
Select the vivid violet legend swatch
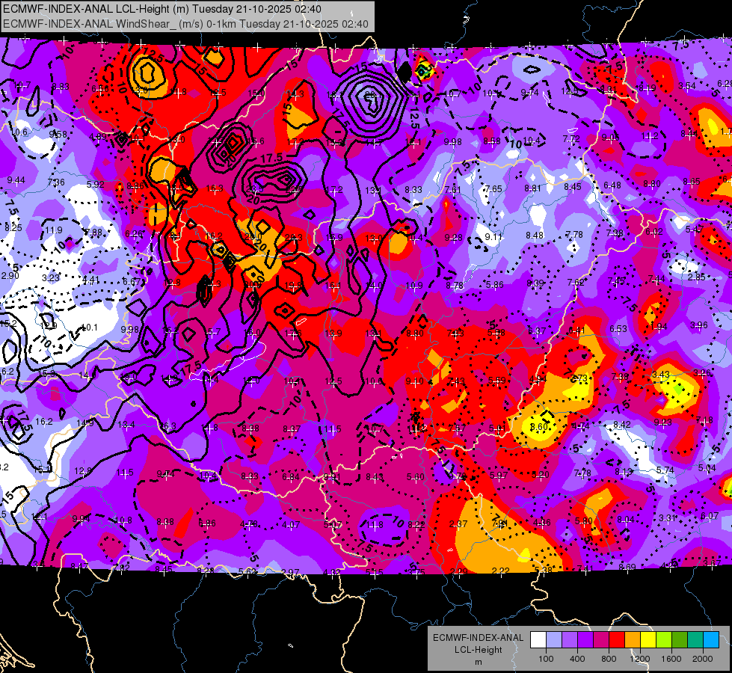[585, 639]
